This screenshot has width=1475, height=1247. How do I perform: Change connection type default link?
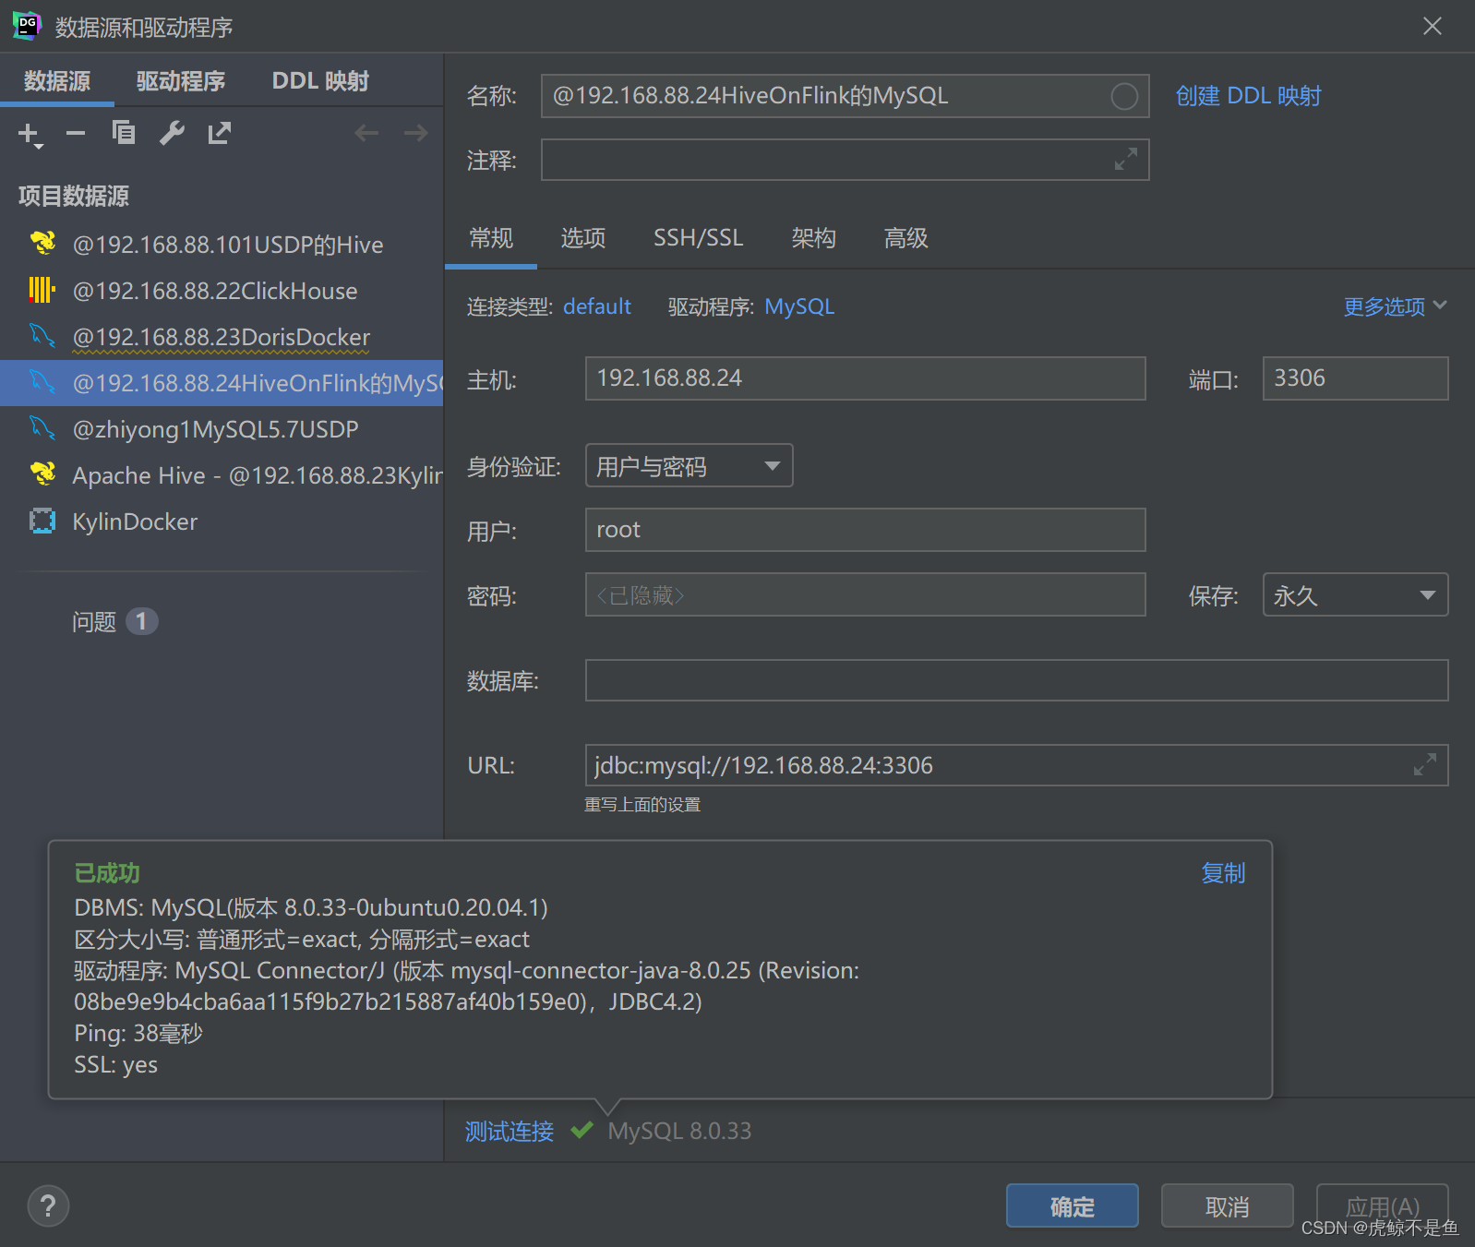[597, 306]
